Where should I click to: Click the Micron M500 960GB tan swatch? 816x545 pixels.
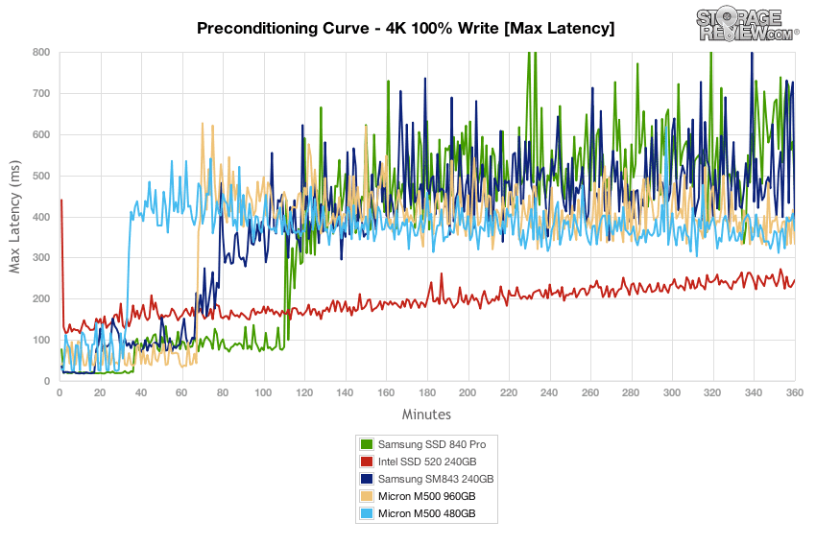click(x=367, y=496)
